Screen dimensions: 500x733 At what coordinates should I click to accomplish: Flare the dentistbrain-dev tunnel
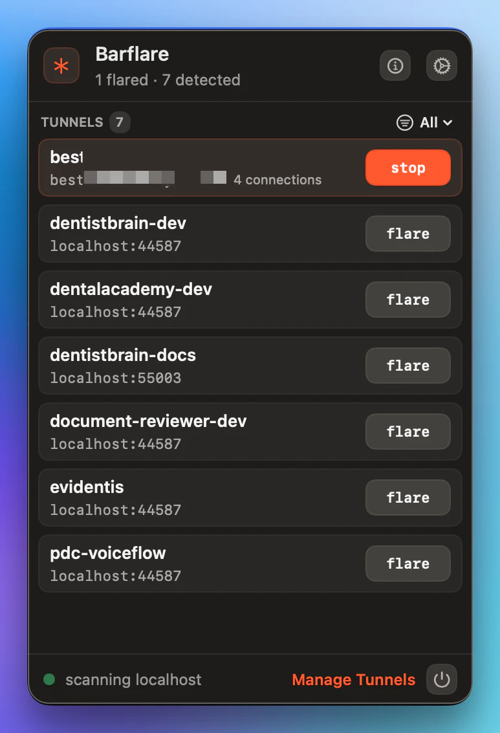408,234
